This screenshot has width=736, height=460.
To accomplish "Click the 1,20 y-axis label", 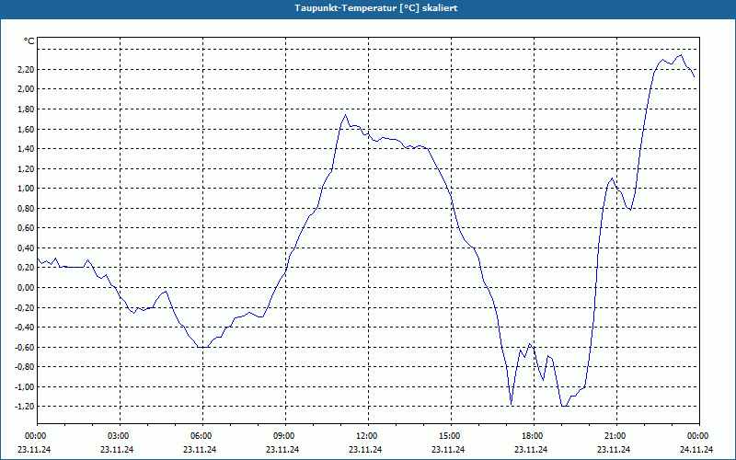I will tap(27, 168).
